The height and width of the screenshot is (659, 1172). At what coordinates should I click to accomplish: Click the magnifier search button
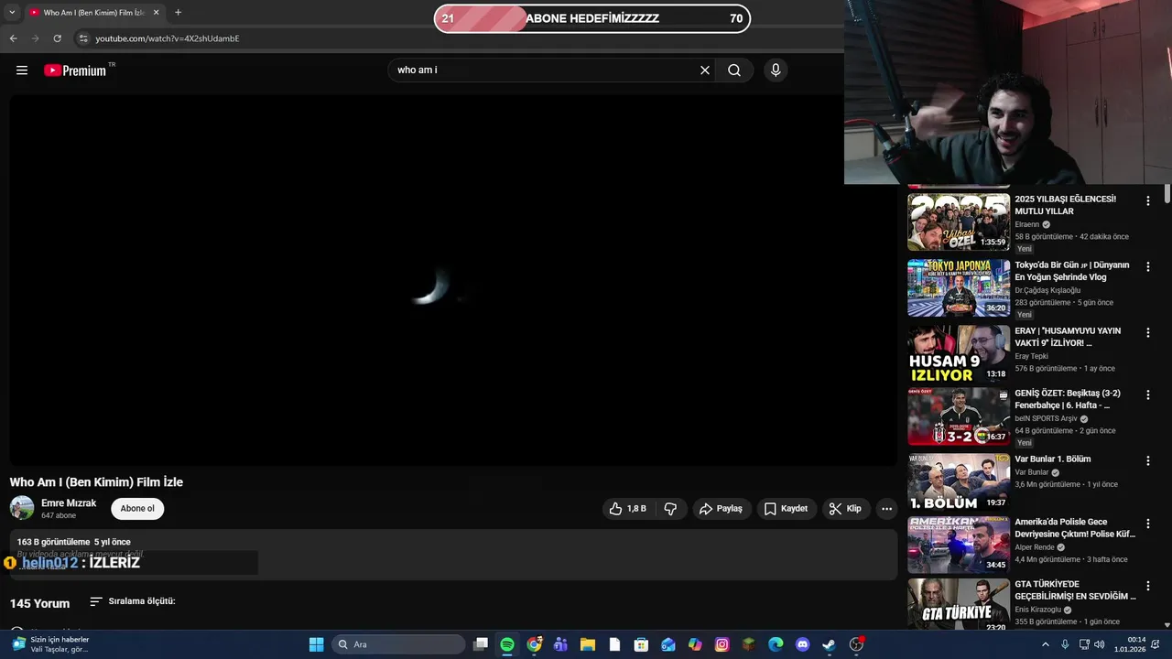click(734, 70)
